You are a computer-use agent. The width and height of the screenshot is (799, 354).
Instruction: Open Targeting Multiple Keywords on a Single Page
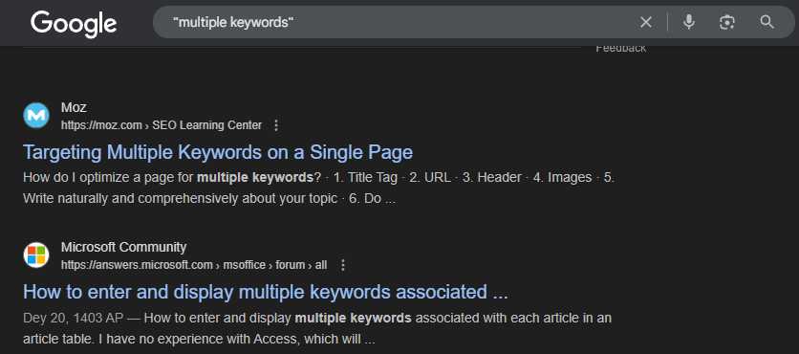pyautogui.click(x=218, y=152)
